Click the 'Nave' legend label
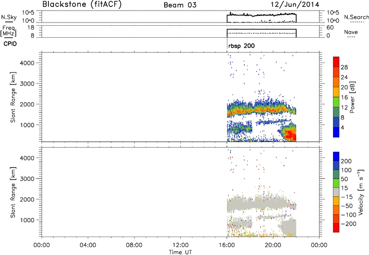Viewport: 369px width, 255px height. 351,32
